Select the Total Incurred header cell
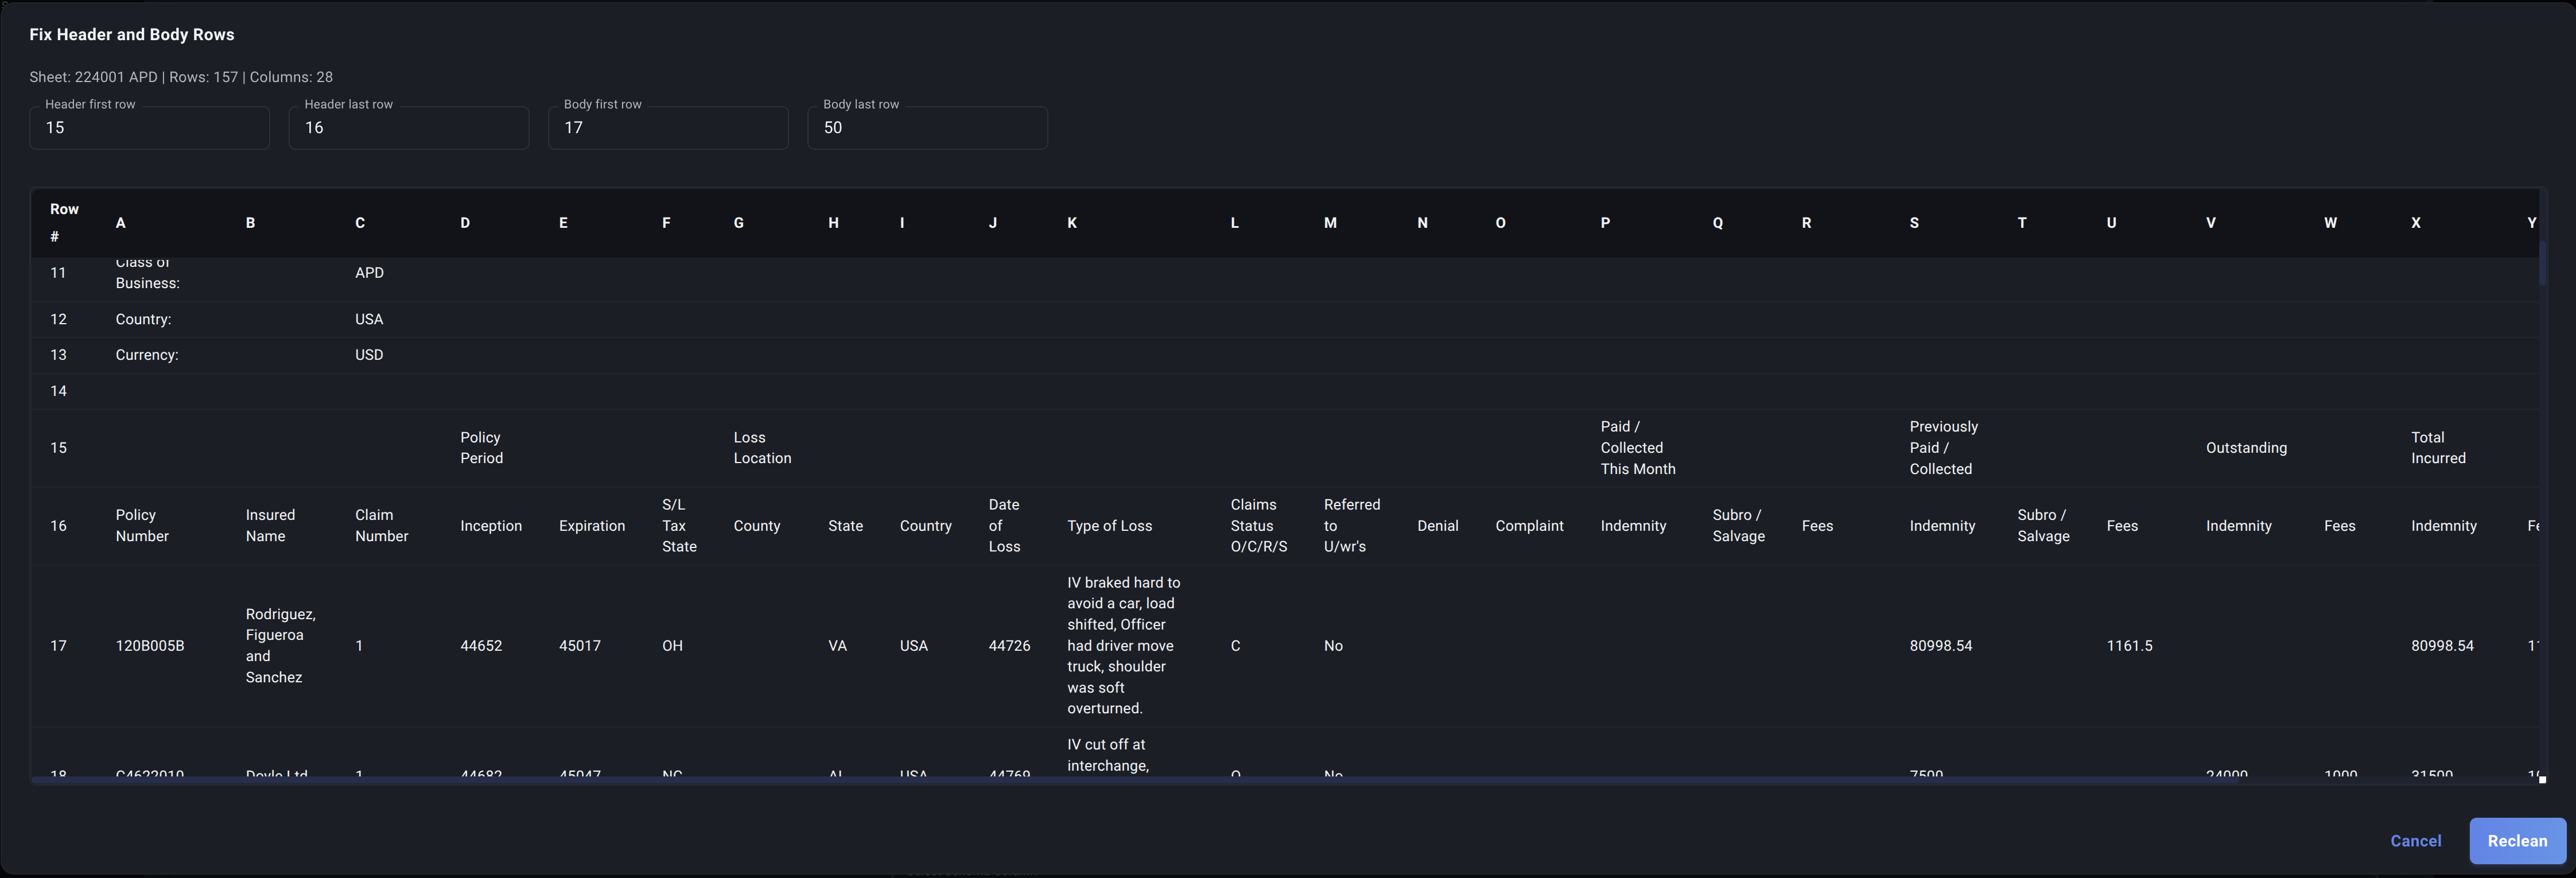The width and height of the screenshot is (2576, 878). point(2437,447)
